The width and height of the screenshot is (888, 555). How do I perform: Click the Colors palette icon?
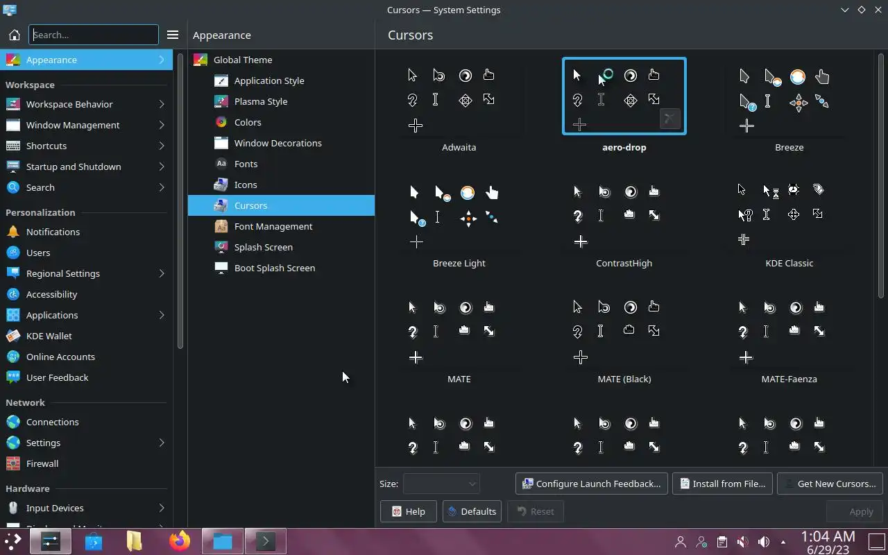(221, 122)
